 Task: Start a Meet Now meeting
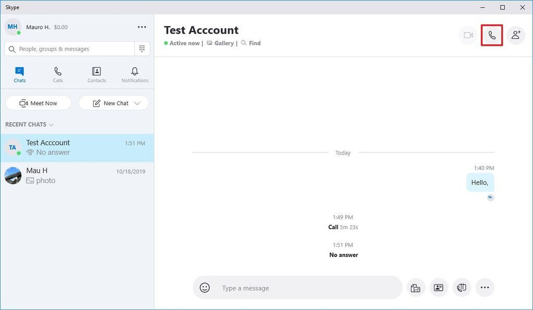tap(38, 103)
